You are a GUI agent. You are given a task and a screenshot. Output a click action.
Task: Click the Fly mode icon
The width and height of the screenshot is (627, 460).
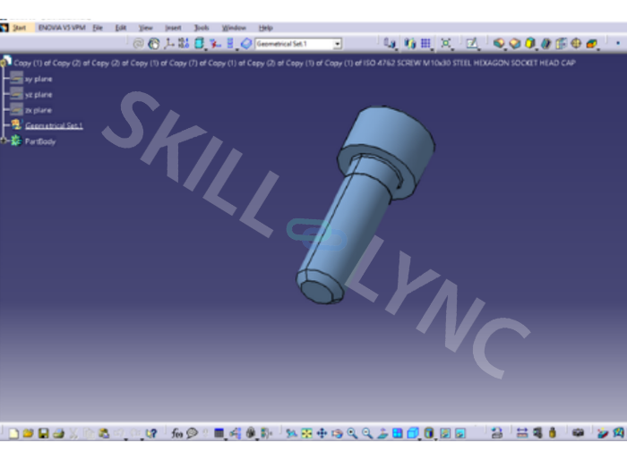[x=291, y=433]
